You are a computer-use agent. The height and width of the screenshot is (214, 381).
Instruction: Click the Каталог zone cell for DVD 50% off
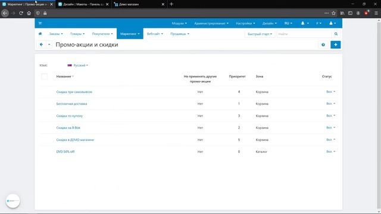tap(261, 152)
